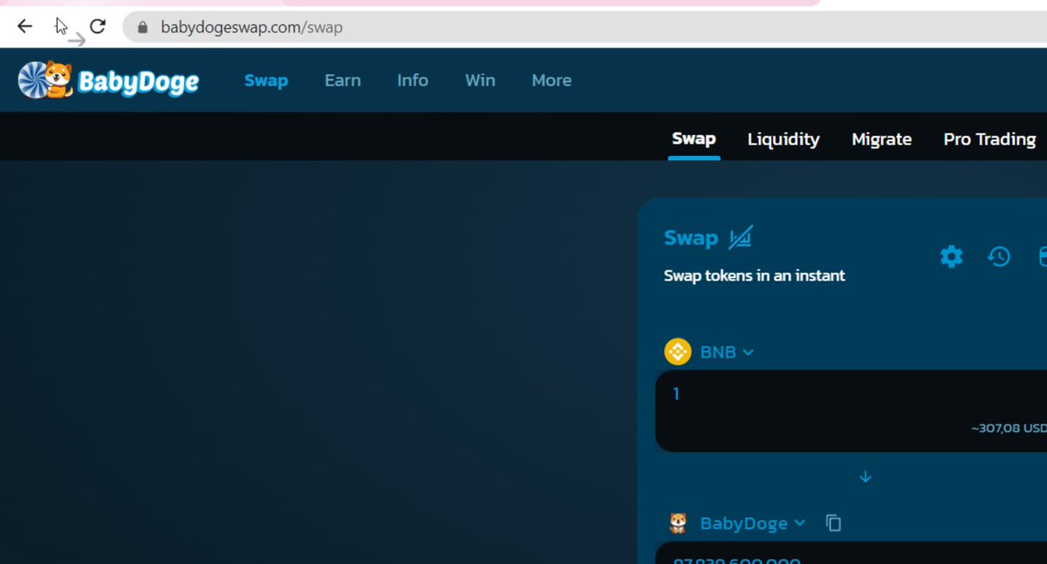Open the Earn menu in the header
The height and width of the screenshot is (564, 1047).
343,80
